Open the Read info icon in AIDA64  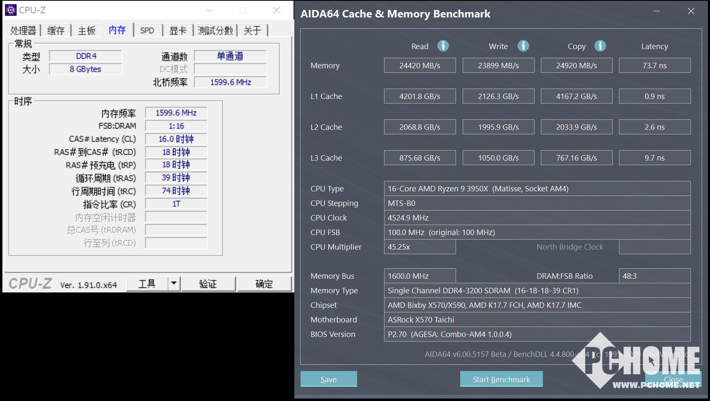click(x=443, y=46)
